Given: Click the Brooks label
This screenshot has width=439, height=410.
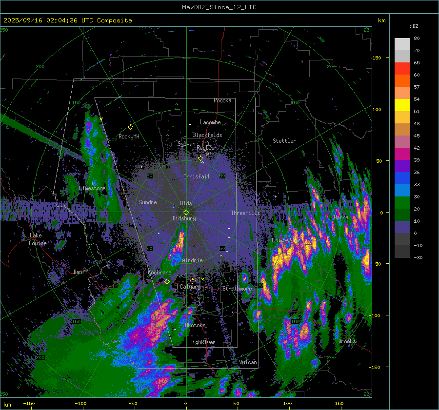Looking at the screenshot, I should click(x=347, y=341).
